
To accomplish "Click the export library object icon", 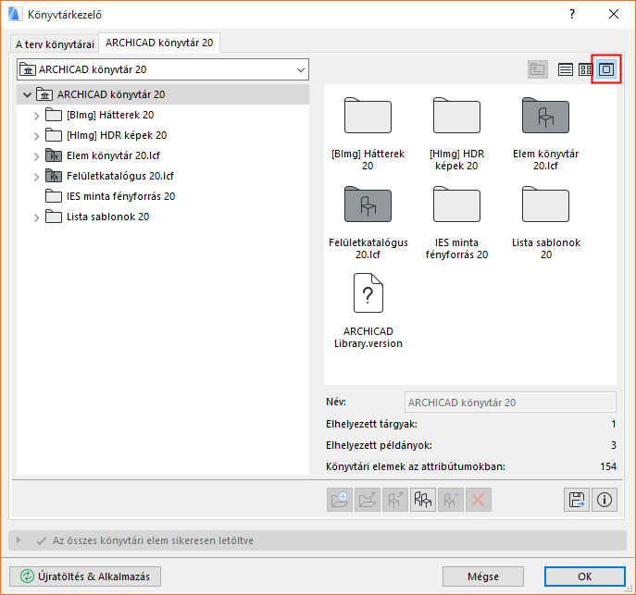I will pyautogui.click(x=395, y=500).
